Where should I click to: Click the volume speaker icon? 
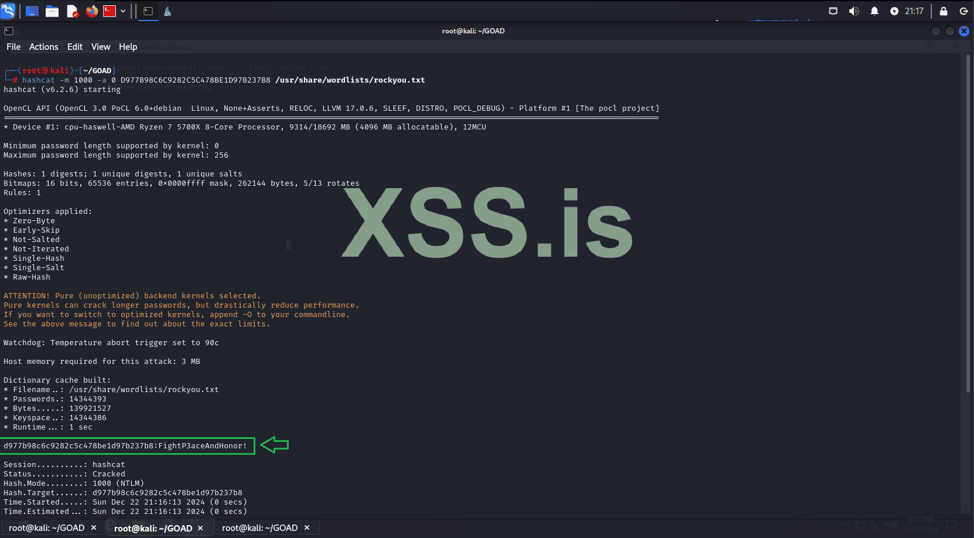pyautogui.click(x=854, y=11)
